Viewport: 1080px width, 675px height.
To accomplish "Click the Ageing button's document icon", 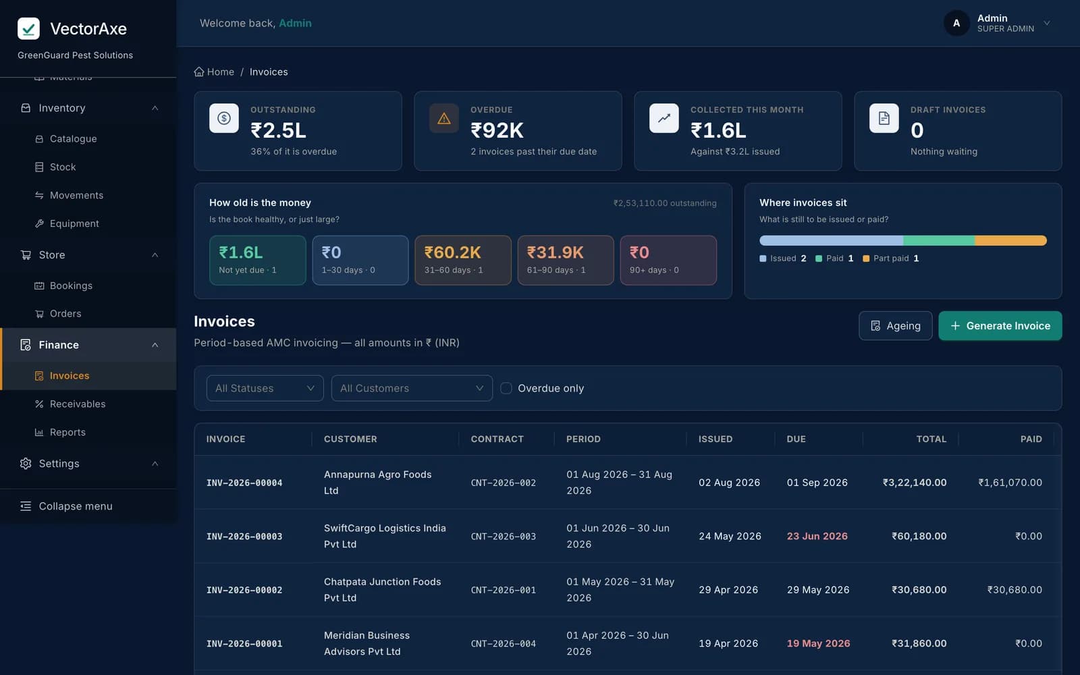I will point(875,326).
